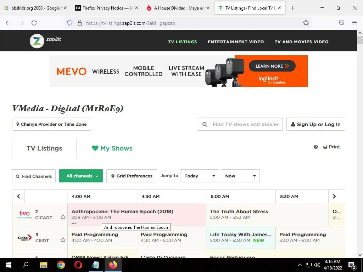
Task: Click the network tray icon
Action: pos(309,265)
